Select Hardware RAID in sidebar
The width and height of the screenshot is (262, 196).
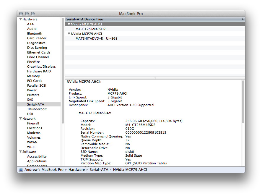pos(39,71)
